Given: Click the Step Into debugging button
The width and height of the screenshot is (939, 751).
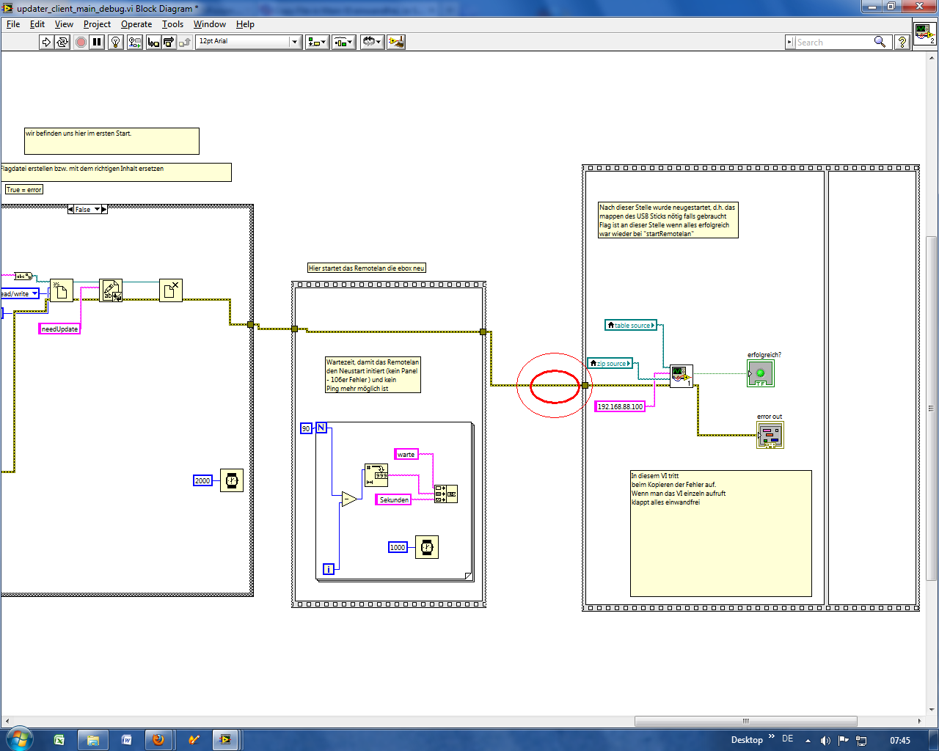Looking at the screenshot, I should (x=153, y=42).
